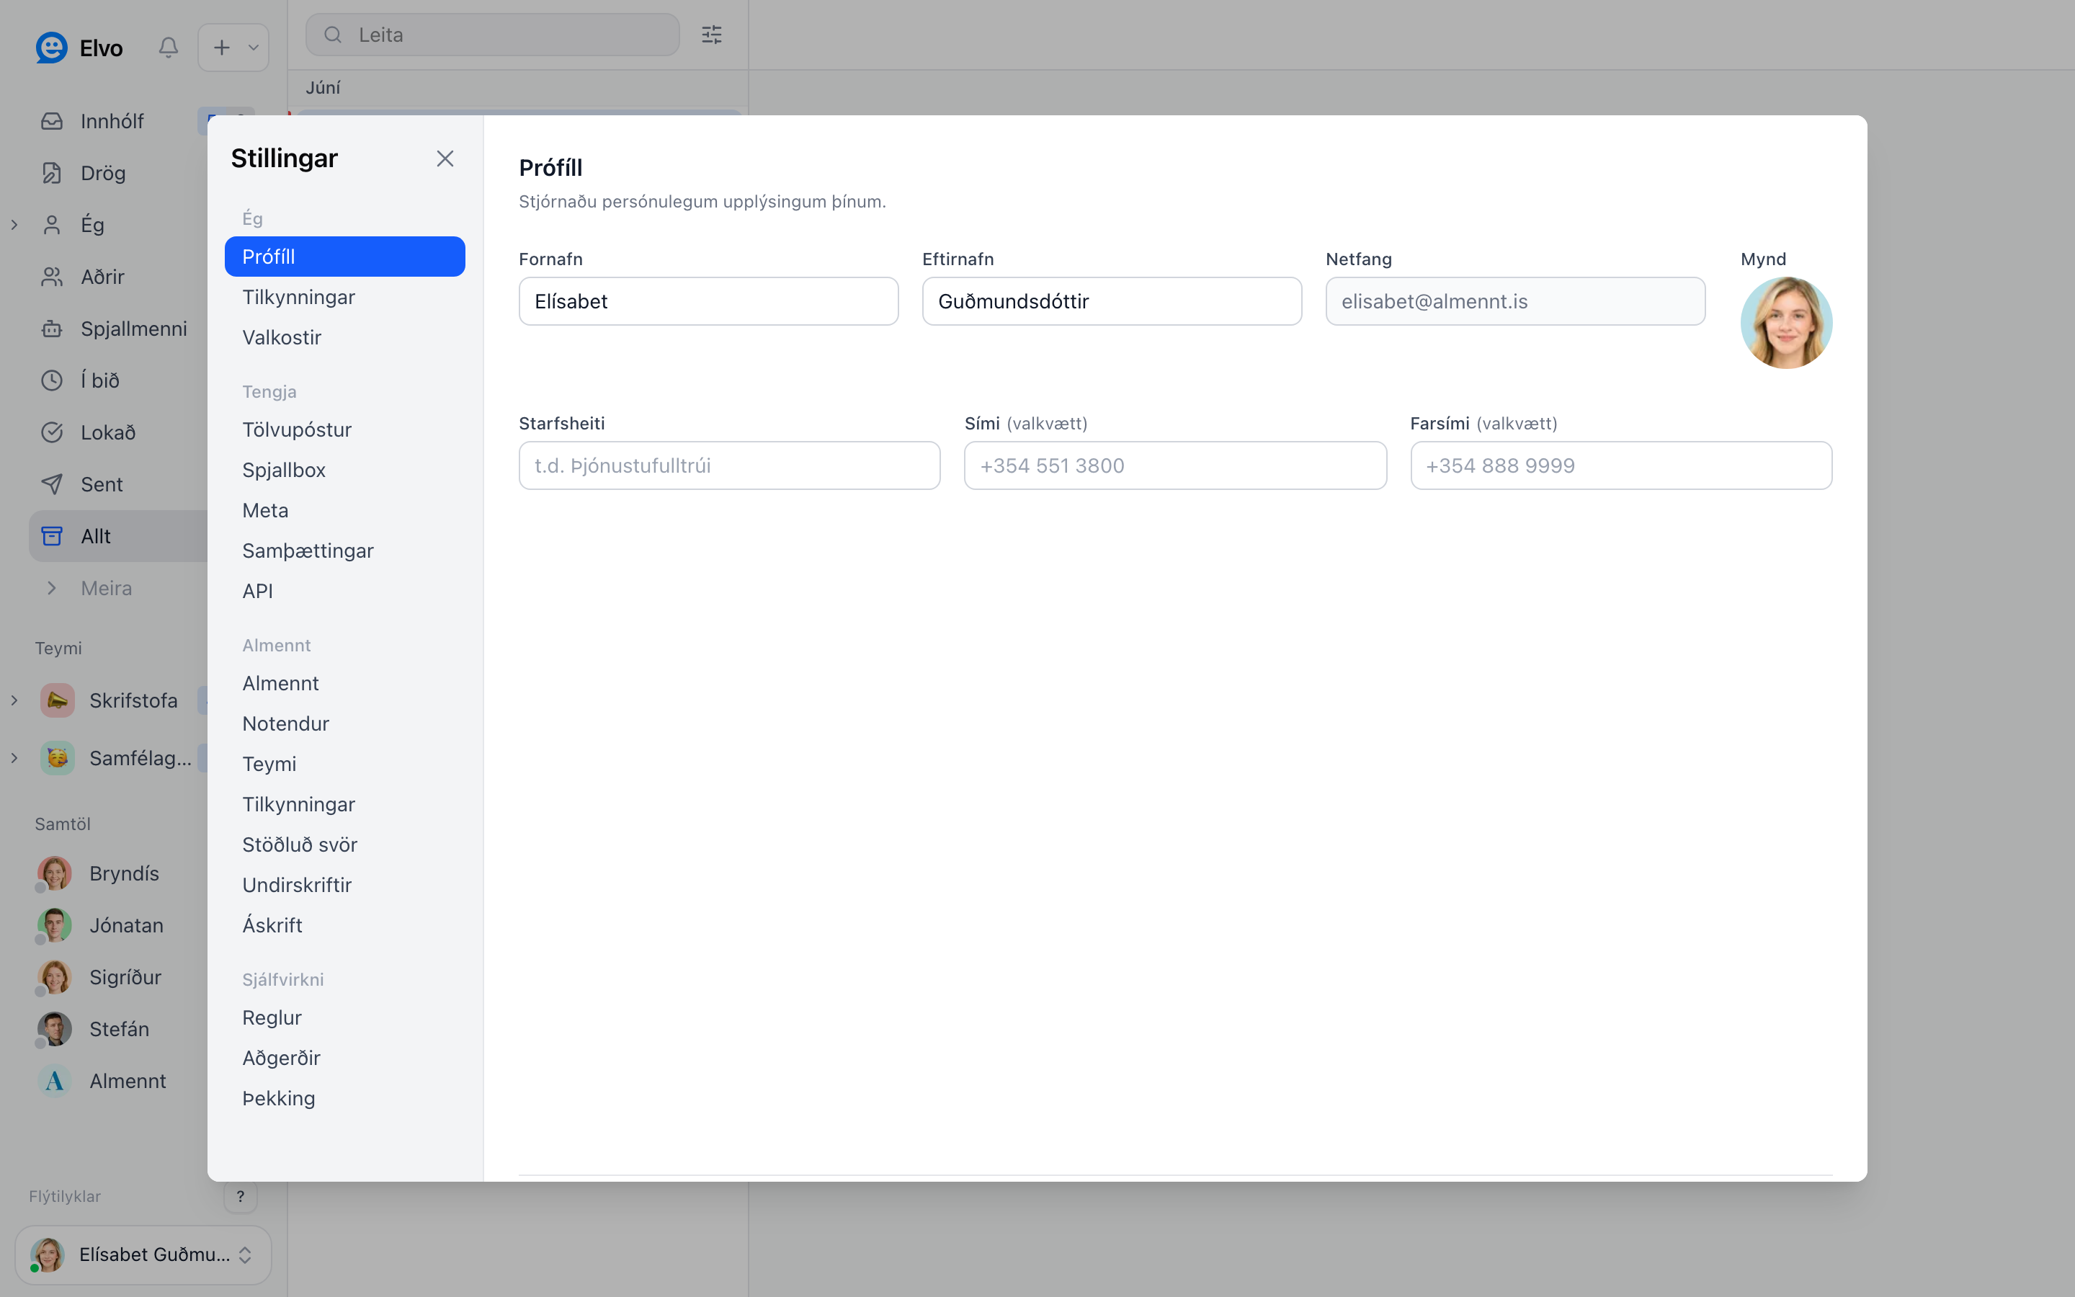Viewport: 2075px width, 1297px height.
Task: Open Almennt settings page
Action: tap(344, 684)
